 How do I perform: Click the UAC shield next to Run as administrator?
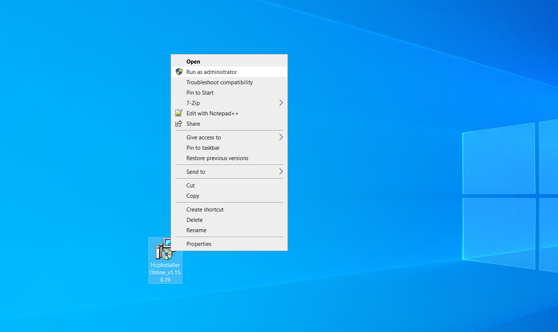(x=179, y=72)
